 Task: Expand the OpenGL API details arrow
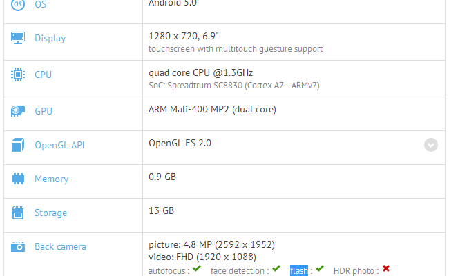(x=431, y=145)
